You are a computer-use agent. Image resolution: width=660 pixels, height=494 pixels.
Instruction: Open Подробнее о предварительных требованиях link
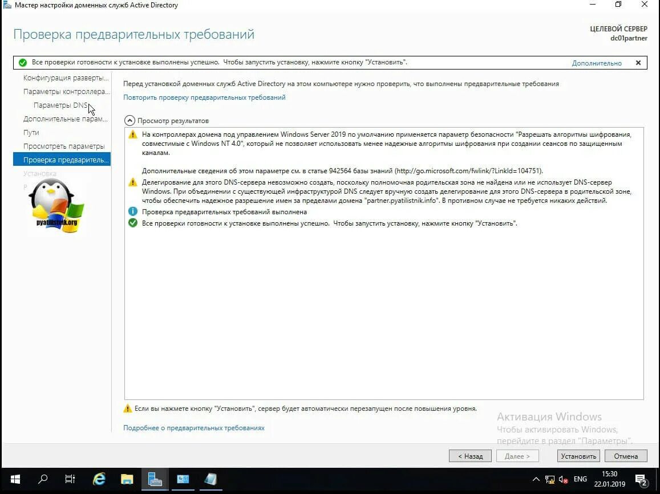click(x=193, y=427)
